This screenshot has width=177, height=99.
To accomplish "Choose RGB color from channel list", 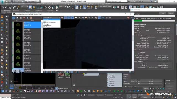I will (52, 20).
